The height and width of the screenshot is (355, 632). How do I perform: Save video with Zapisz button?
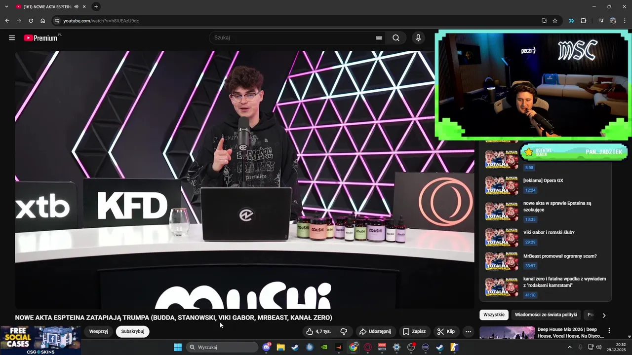coord(414,331)
